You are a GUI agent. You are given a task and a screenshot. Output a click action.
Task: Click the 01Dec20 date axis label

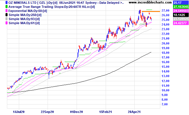click(x=76, y=112)
